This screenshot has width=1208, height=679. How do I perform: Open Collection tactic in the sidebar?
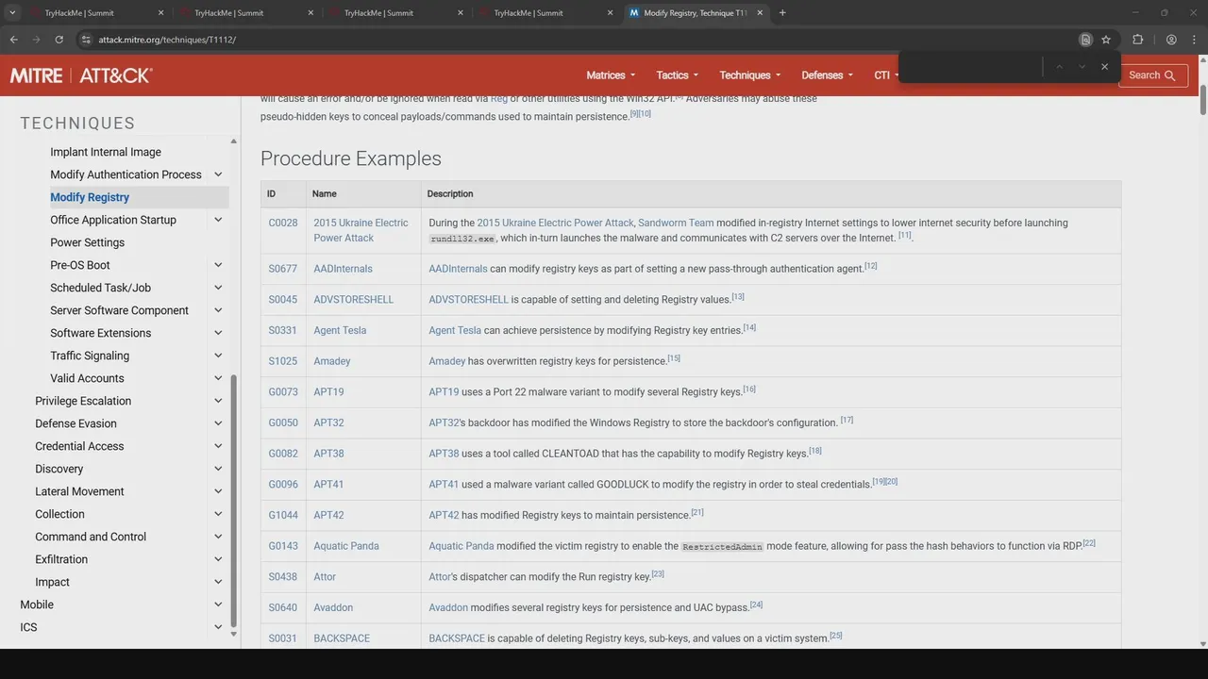click(59, 514)
